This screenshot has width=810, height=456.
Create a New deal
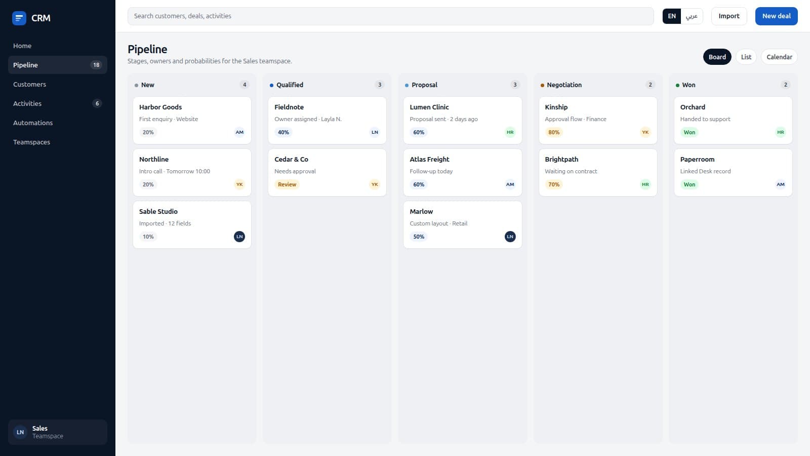click(x=776, y=16)
